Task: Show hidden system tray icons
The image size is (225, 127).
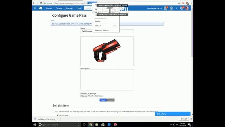Action: pos(171,125)
